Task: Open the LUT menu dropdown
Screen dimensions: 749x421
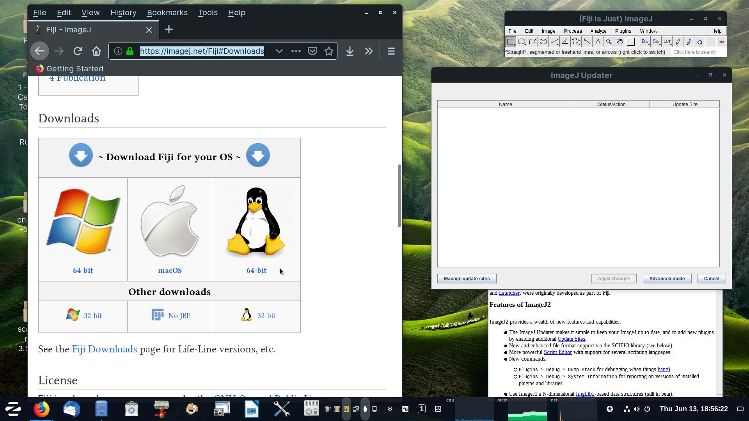Action: (x=667, y=42)
